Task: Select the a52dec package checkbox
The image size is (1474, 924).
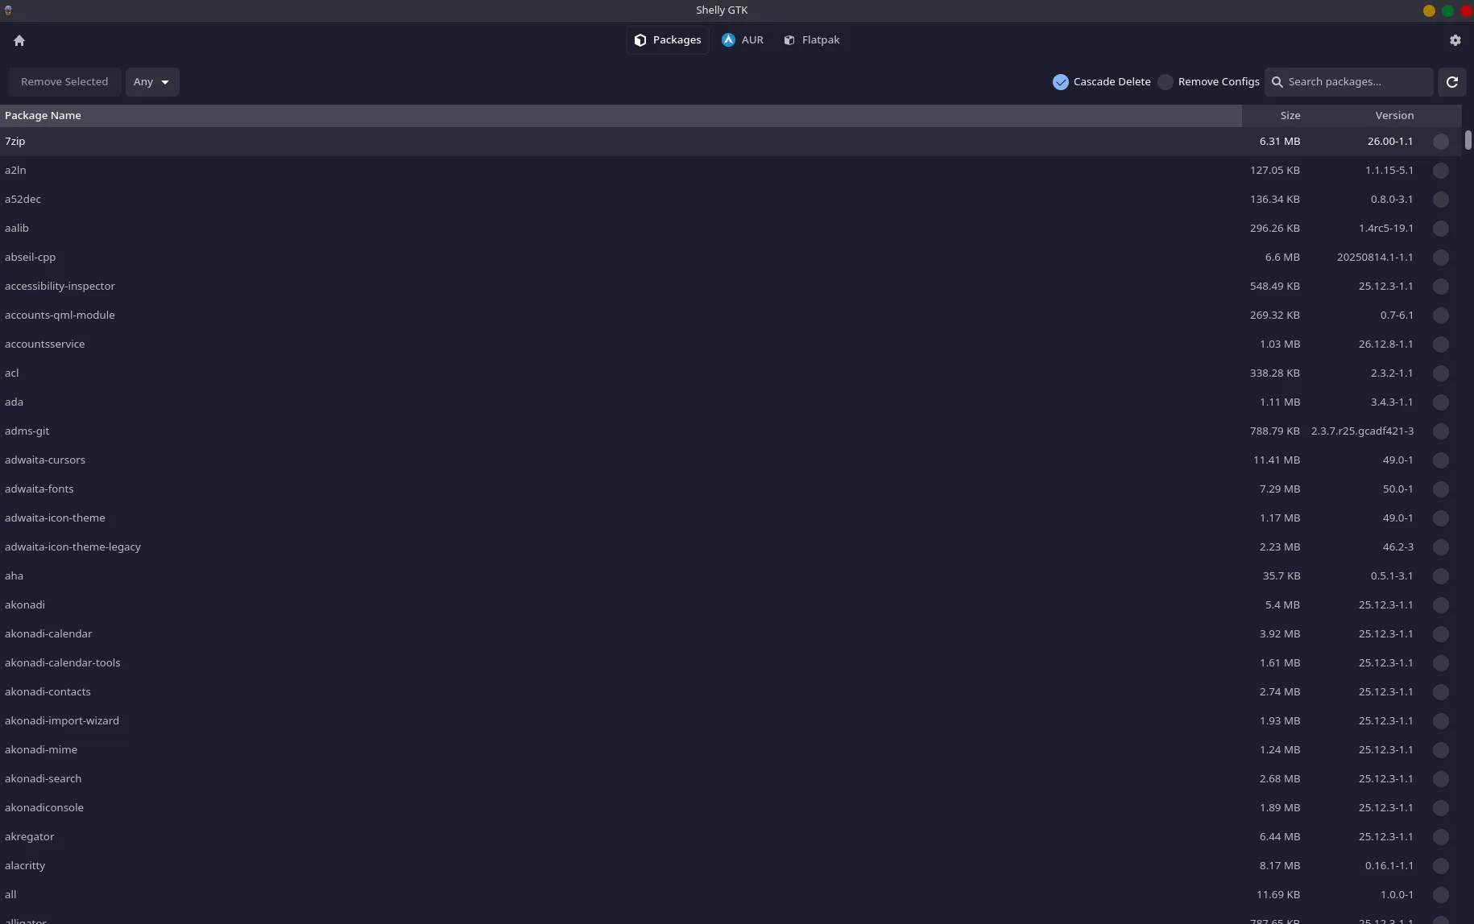Action: point(1441,200)
